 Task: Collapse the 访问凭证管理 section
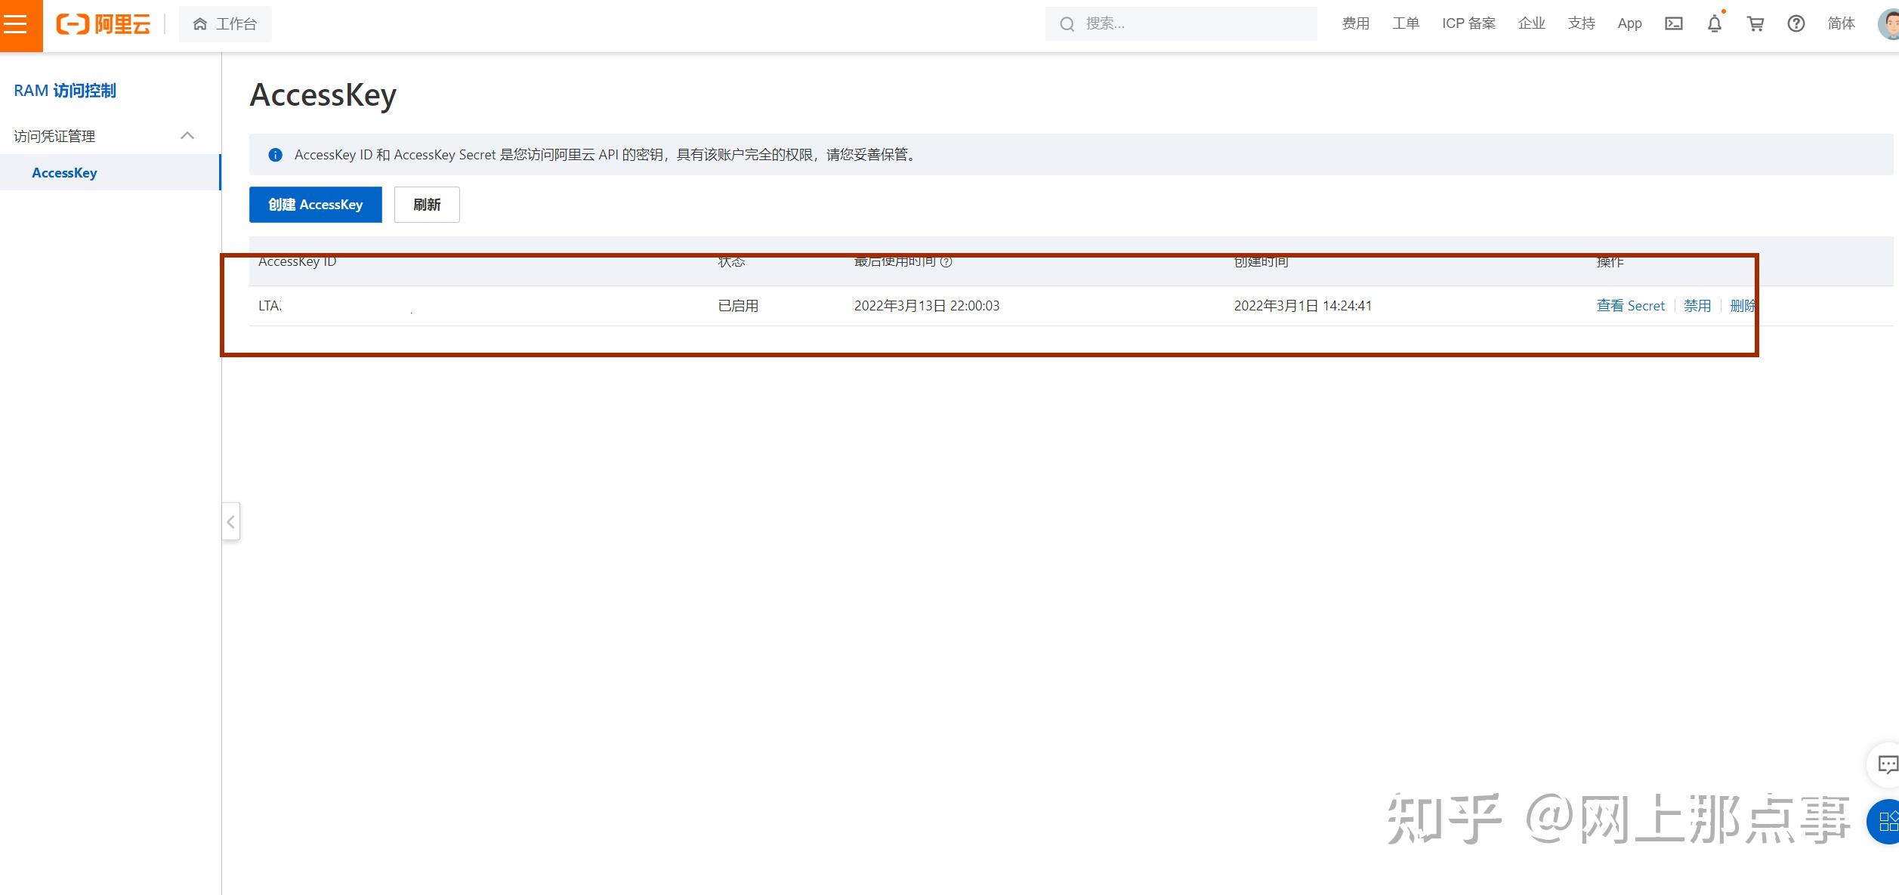[x=187, y=136]
